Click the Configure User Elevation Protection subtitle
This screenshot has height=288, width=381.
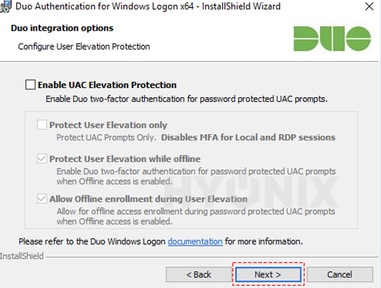(x=84, y=47)
